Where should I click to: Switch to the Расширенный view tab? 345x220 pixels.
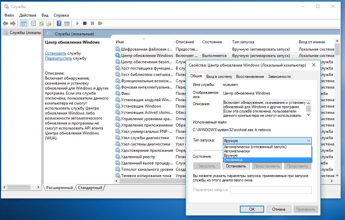(x=60, y=188)
